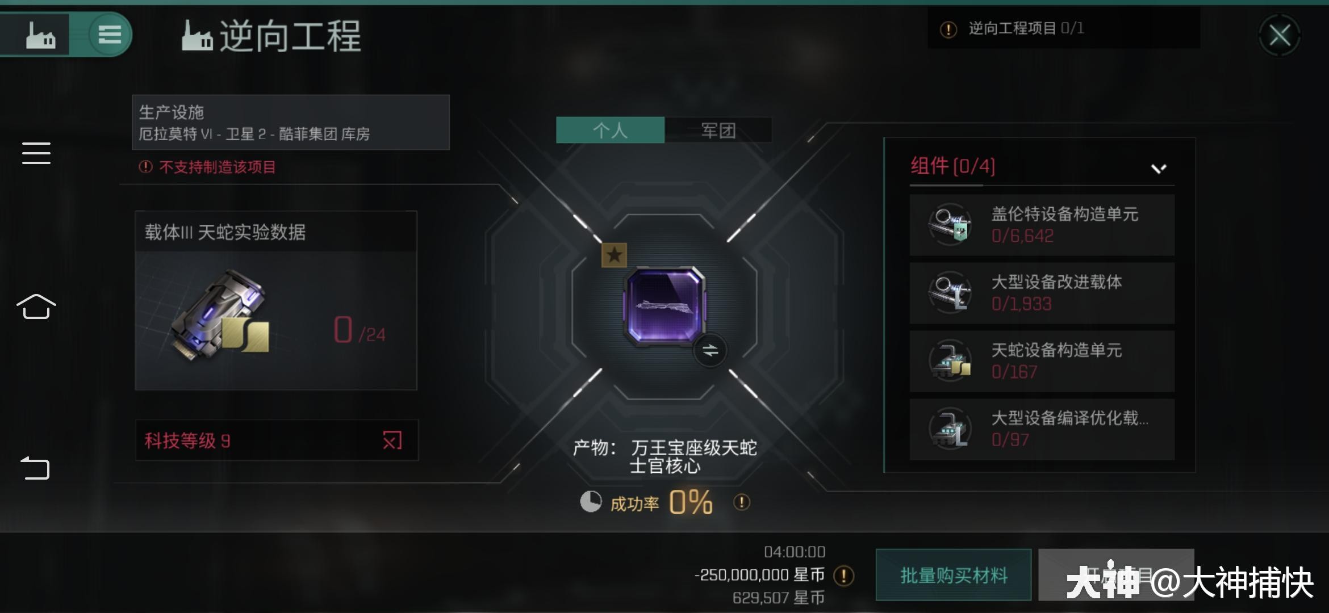Tap the home icon in sidebar
1329x613 pixels.
coord(36,306)
